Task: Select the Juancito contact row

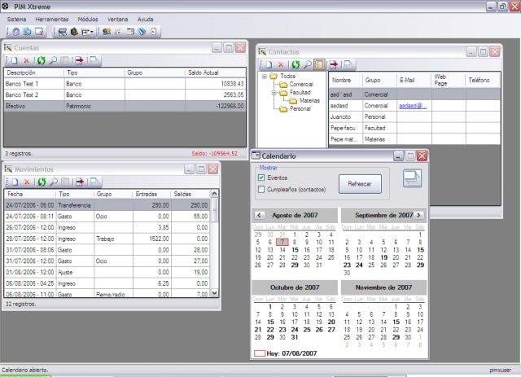Action: [414, 116]
